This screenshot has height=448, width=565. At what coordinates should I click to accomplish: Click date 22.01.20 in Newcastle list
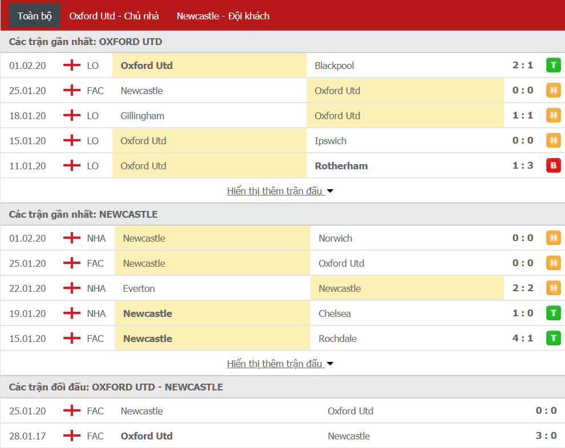pyautogui.click(x=27, y=288)
